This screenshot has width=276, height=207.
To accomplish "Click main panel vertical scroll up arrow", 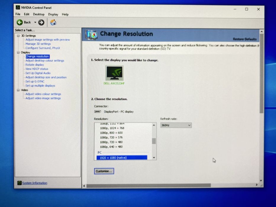I will pos(262,32).
